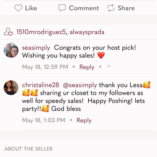Flag seasimply's comment with the flag icon
This screenshot has width=157, height=157.
coord(109,67)
